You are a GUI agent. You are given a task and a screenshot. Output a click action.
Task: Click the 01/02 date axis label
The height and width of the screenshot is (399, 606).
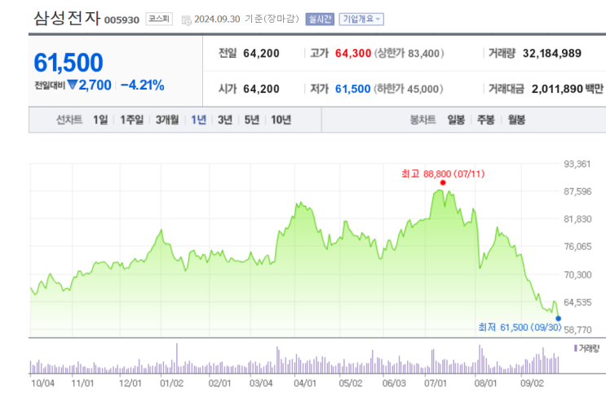[x=171, y=384]
